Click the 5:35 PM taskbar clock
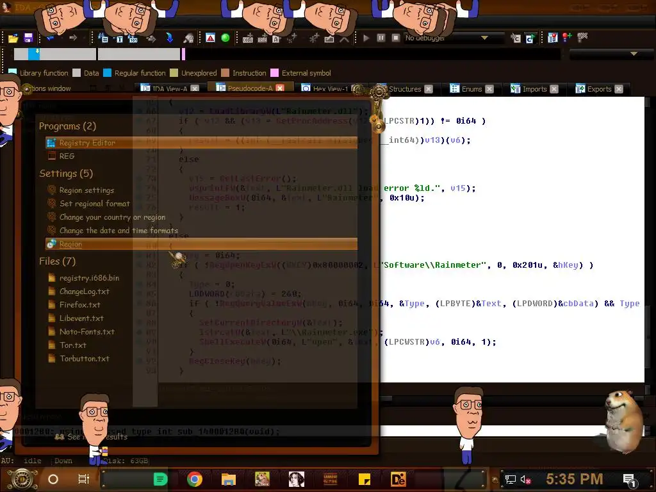The width and height of the screenshot is (656, 492). [575, 479]
